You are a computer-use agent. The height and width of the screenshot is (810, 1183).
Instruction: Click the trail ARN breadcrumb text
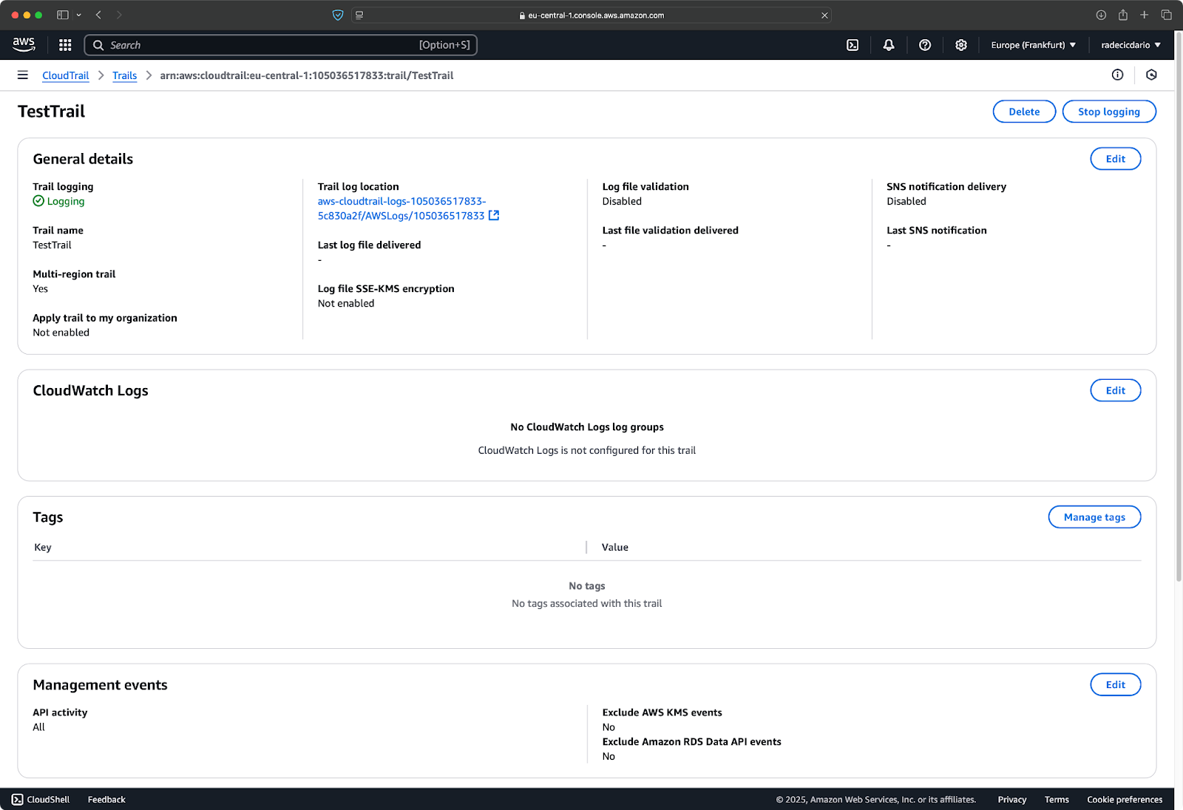307,75
